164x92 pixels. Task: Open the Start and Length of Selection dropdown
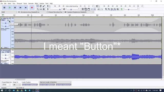pos(55,82)
